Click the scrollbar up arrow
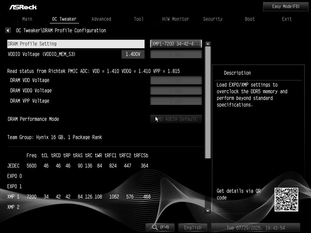311x233 pixels. pyautogui.click(x=208, y=44)
